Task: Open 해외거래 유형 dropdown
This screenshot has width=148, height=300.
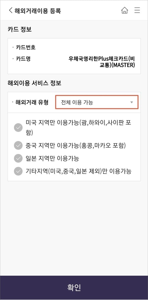Action: 97,102
